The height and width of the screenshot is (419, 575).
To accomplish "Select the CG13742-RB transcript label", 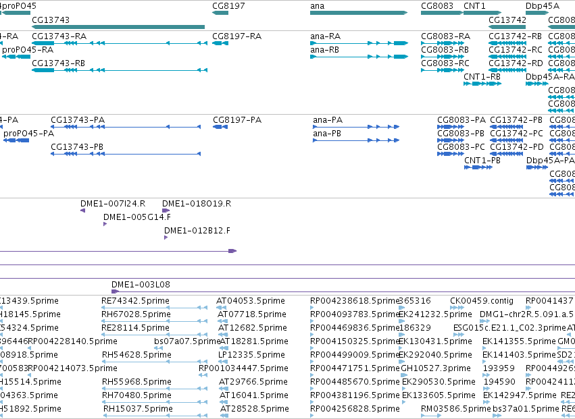I will coord(516,36).
